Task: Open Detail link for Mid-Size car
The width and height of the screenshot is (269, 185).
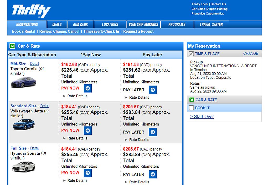Action: (34, 64)
